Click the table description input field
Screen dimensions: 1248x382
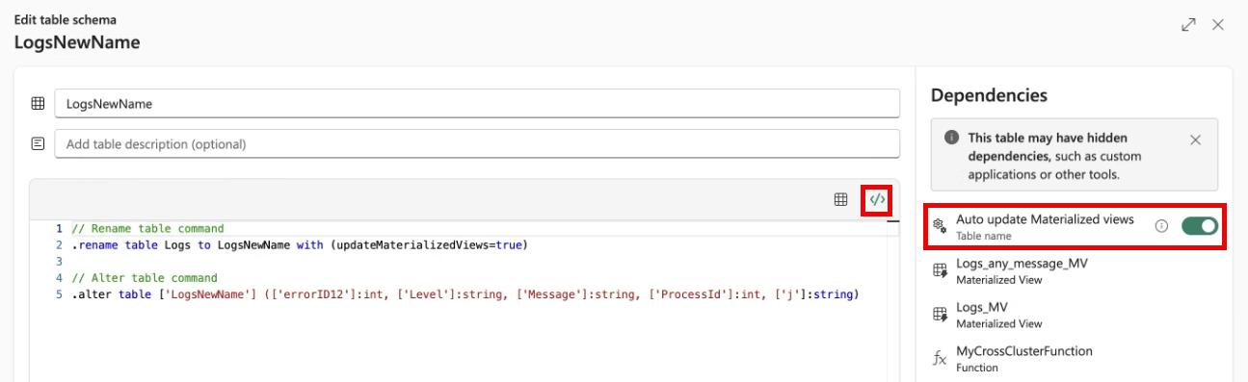point(477,144)
